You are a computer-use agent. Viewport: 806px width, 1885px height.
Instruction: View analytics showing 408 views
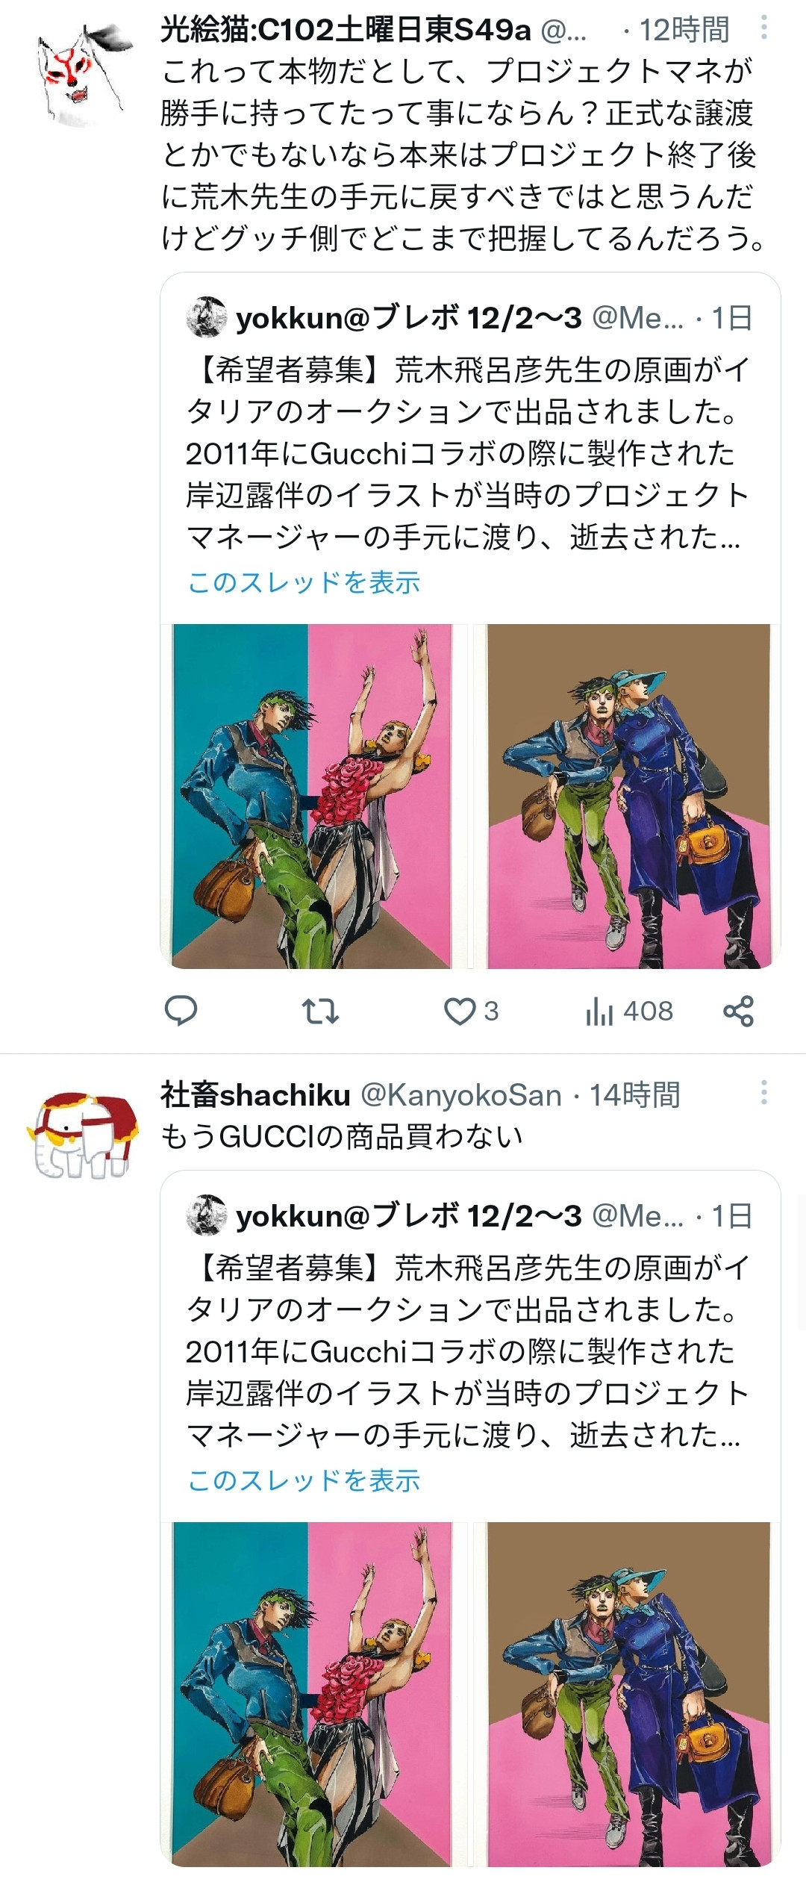[x=629, y=1011]
